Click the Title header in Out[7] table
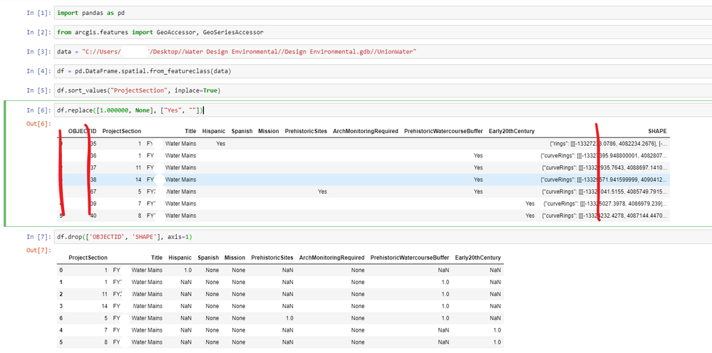The height and width of the screenshot is (353, 712). [x=156, y=258]
